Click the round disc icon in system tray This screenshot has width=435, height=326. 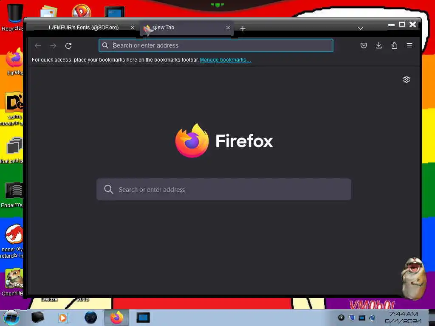pos(341,318)
